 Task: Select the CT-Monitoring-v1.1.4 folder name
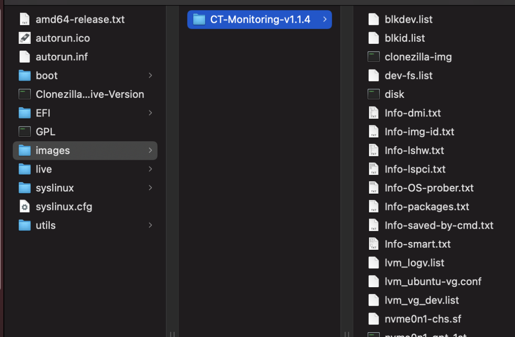261,19
